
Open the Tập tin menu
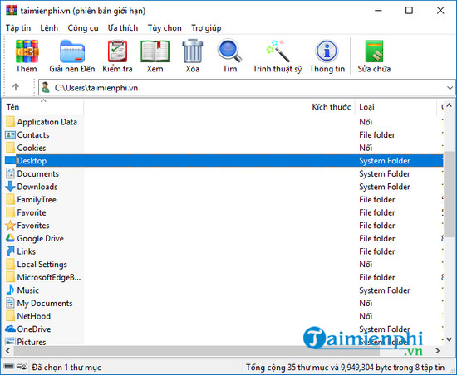(18, 28)
